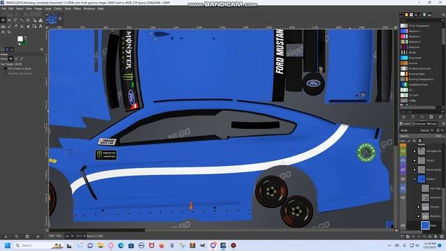
Task: Open the status bar units dropdown
Action: pos(70,236)
